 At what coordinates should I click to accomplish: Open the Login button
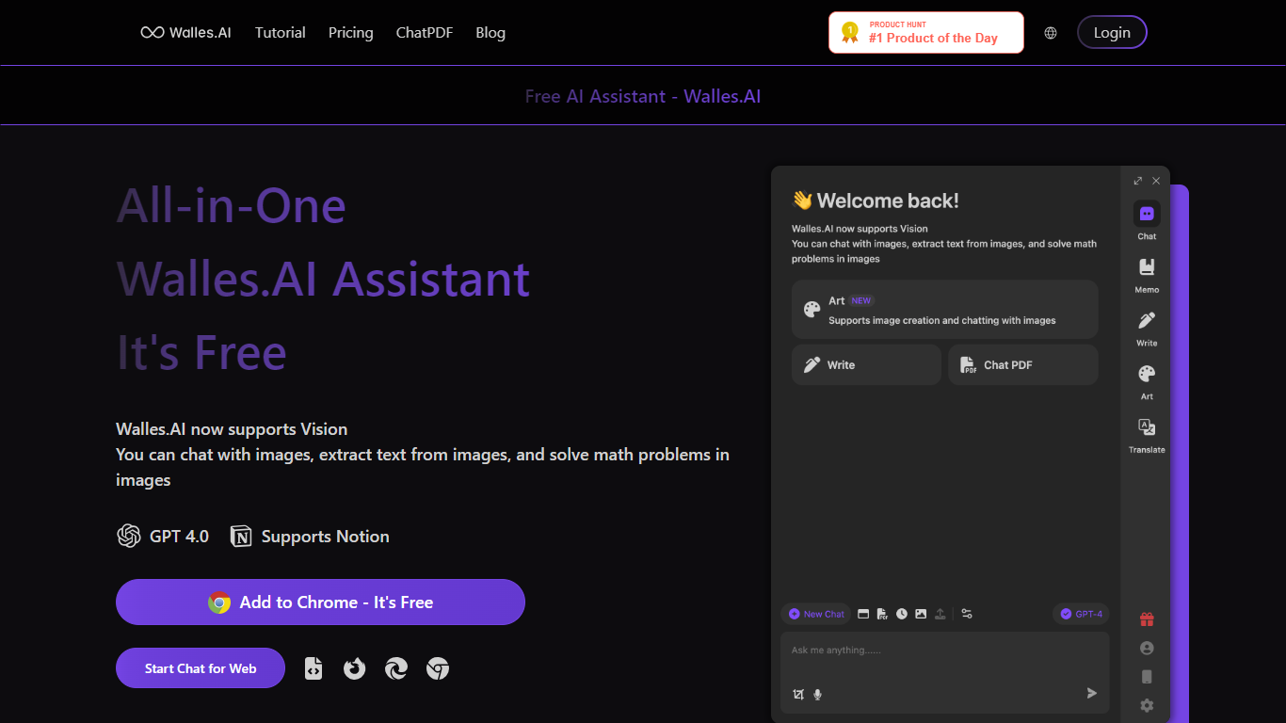click(1112, 33)
